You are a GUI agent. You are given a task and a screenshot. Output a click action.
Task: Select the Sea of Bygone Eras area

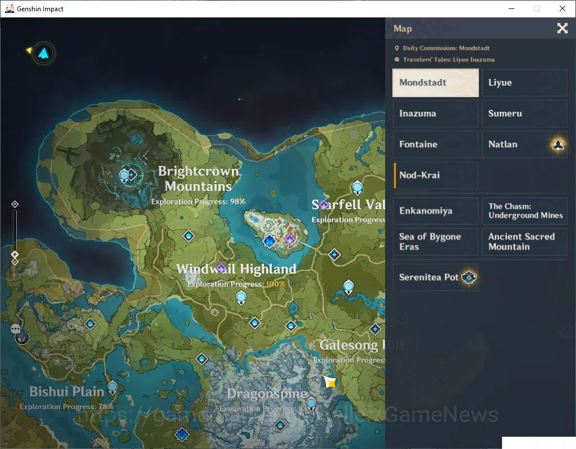pyautogui.click(x=435, y=241)
